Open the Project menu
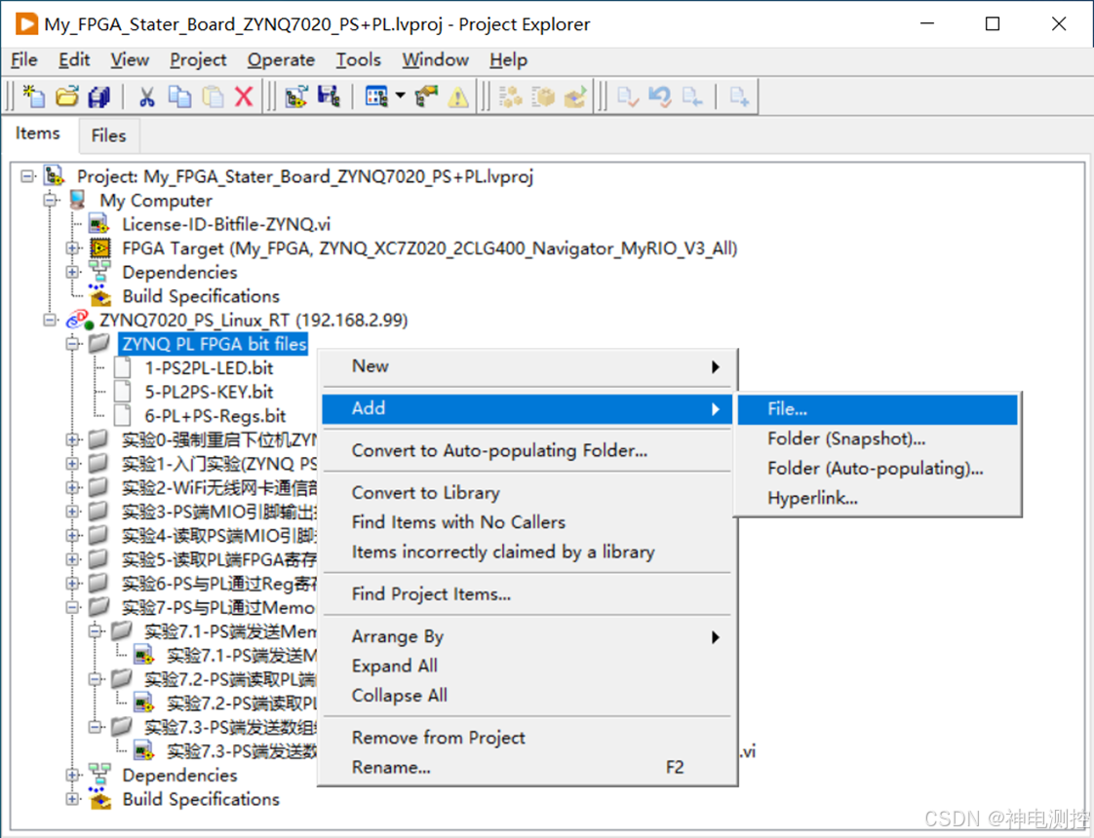The height and width of the screenshot is (838, 1094). click(198, 60)
